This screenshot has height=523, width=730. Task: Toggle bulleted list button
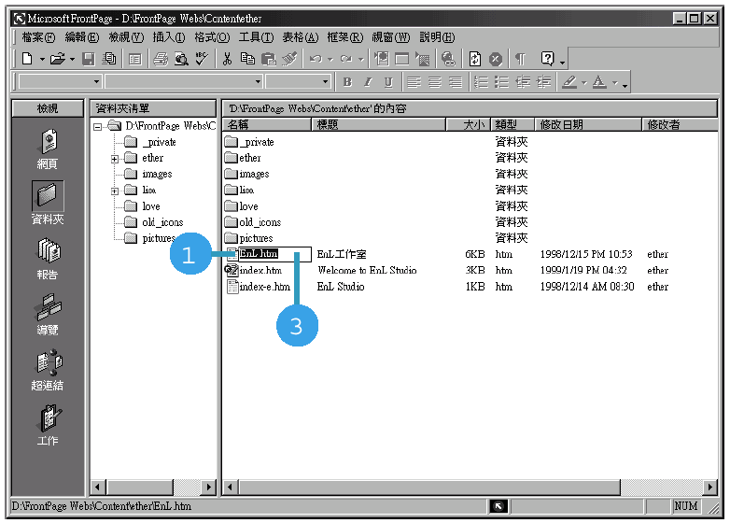pyautogui.click(x=501, y=82)
